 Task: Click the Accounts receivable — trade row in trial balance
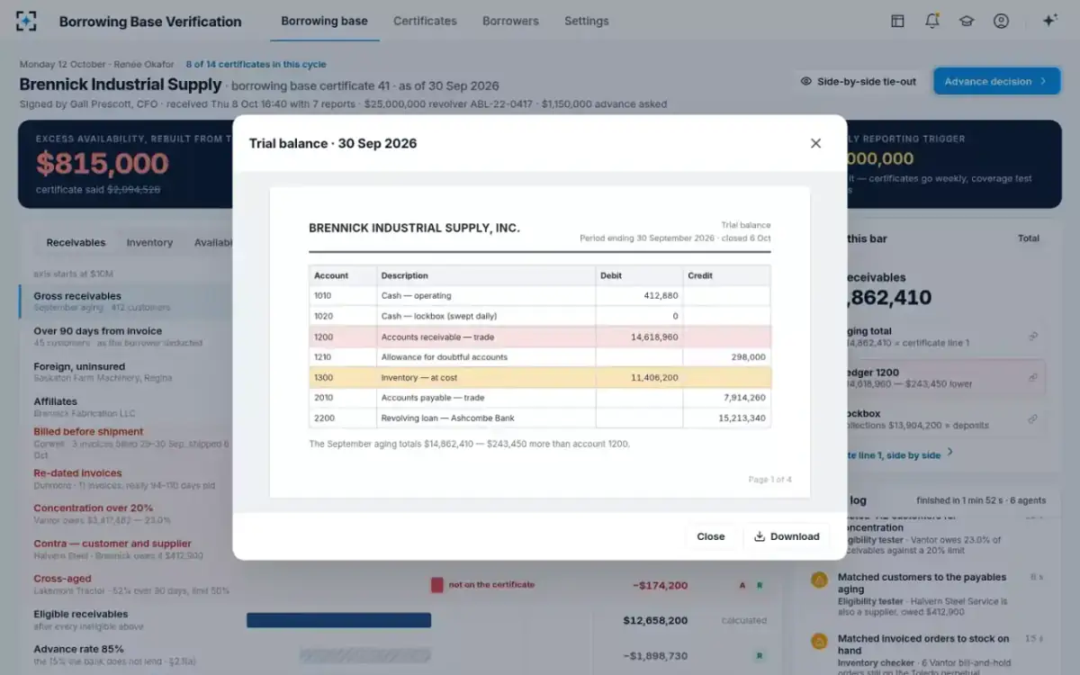point(540,337)
